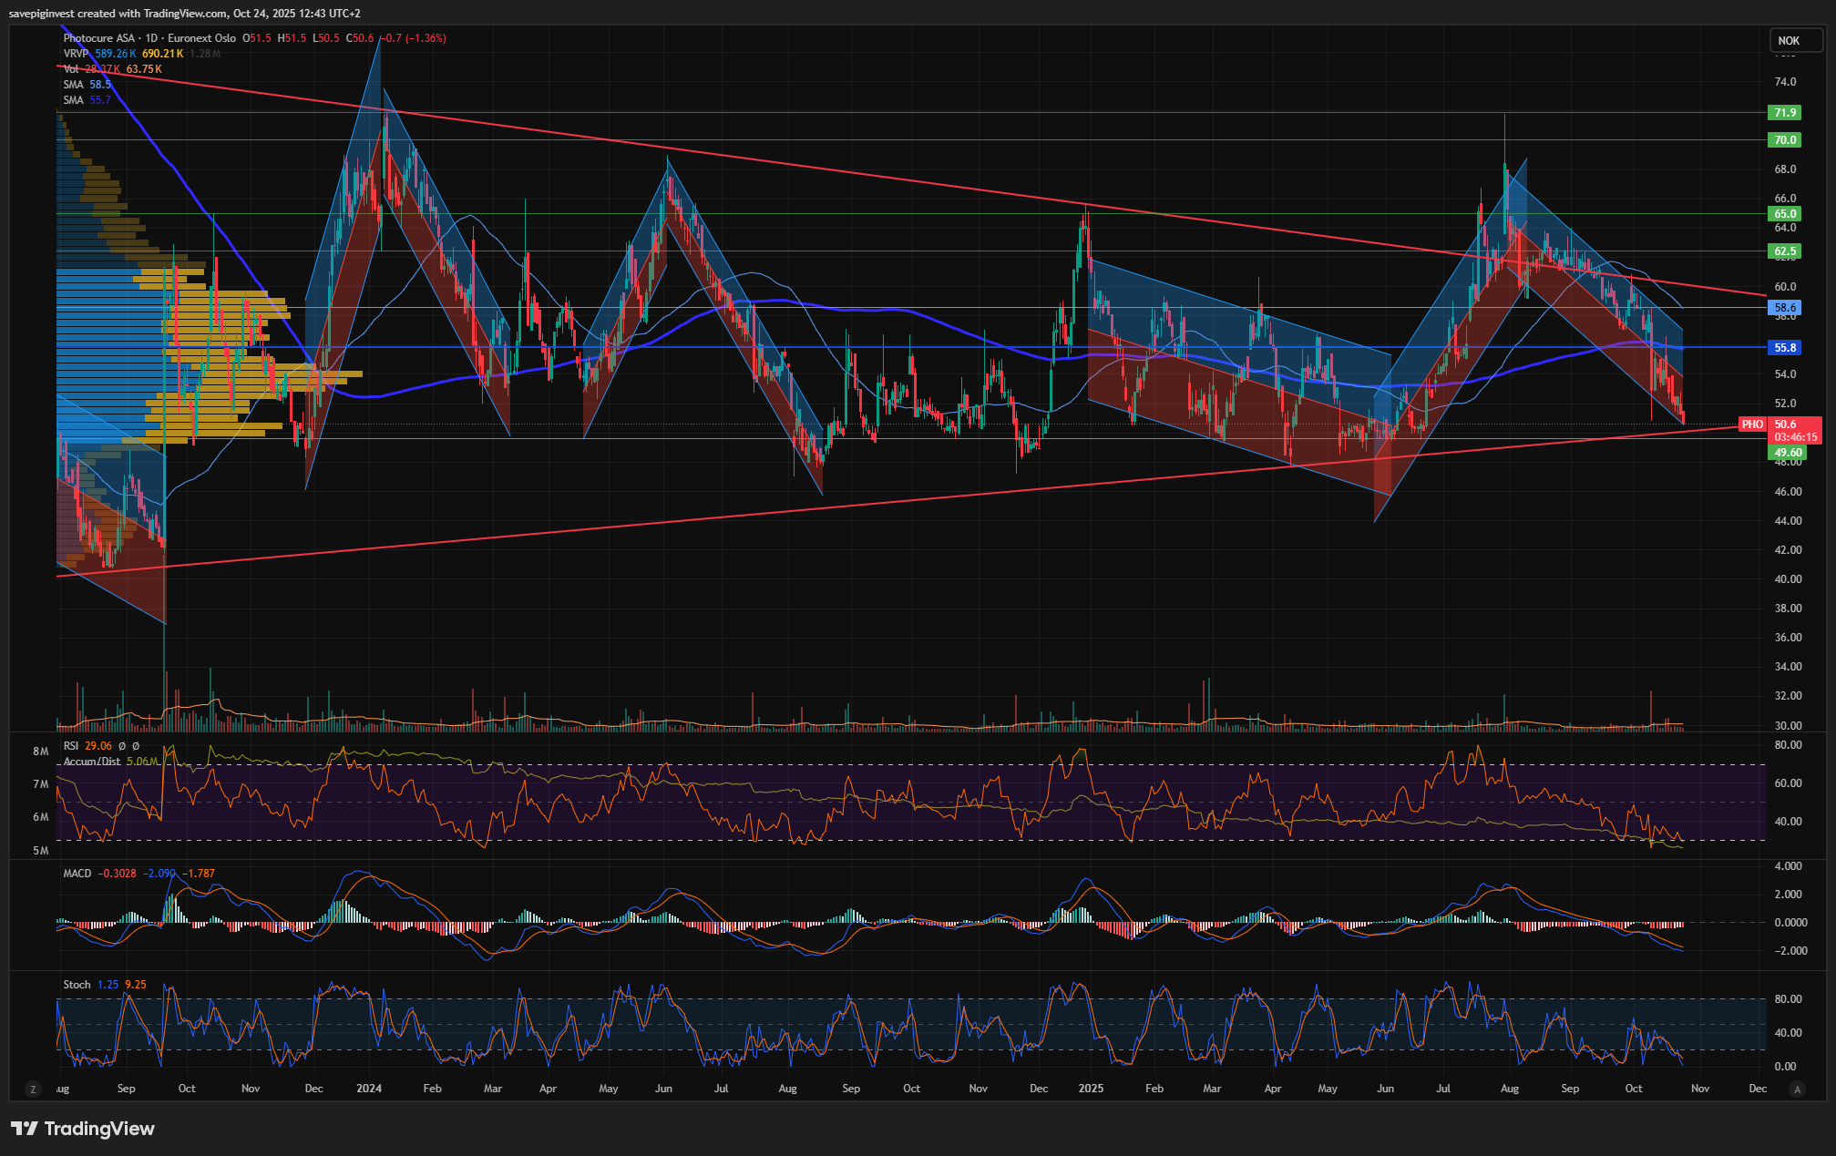Select the green 49.60 price level label
The width and height of the screenshot is (1836, 1156).
click(x=1788, y=453)
